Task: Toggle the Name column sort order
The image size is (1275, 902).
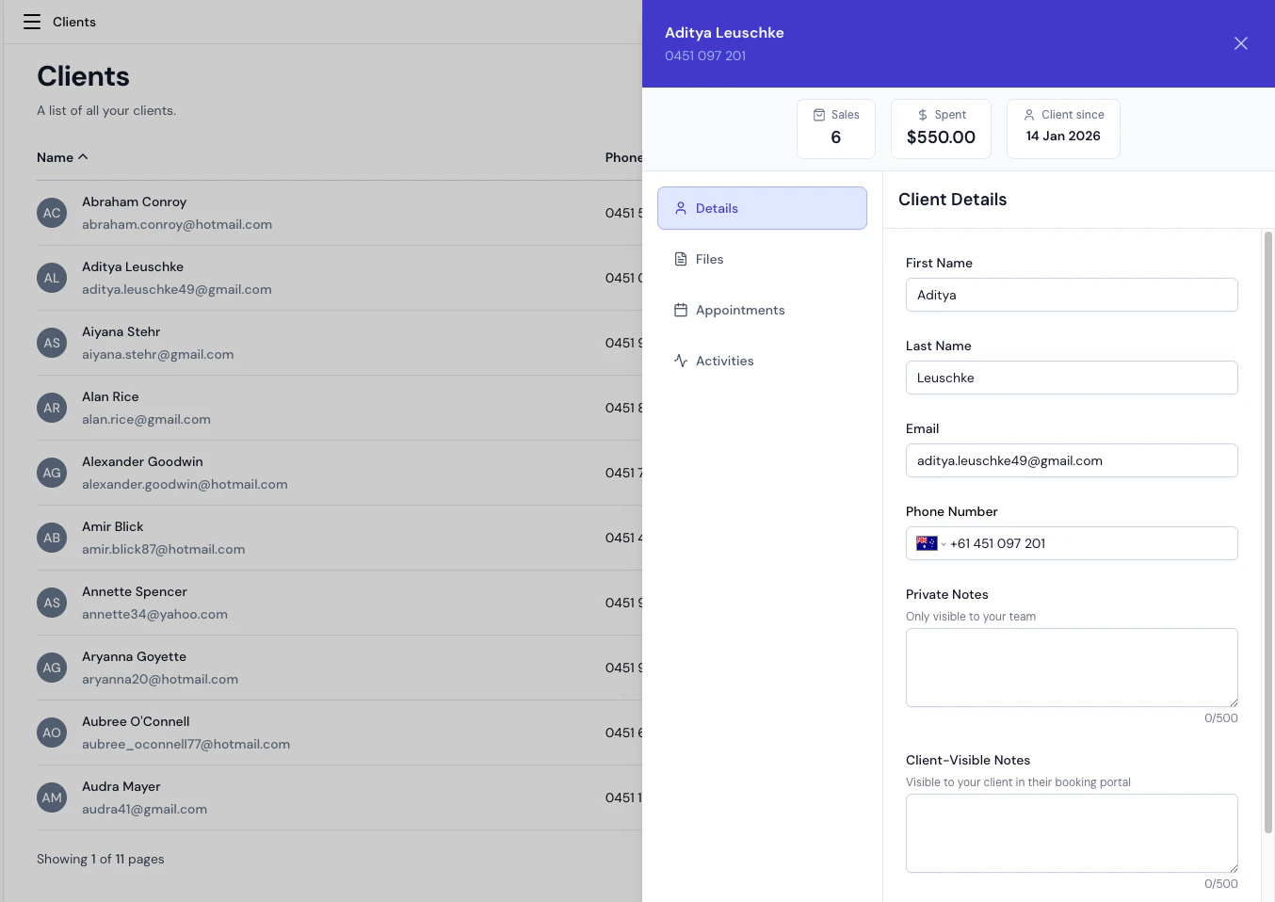Action: 62,157
